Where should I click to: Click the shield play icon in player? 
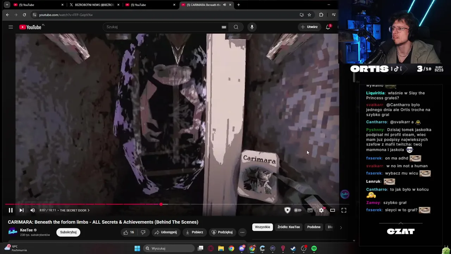[x=288, y=210]
